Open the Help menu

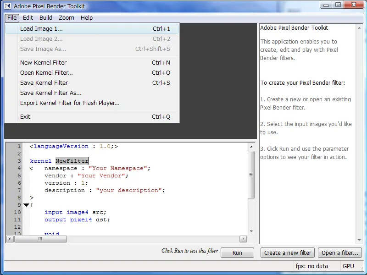pos(87,18)
